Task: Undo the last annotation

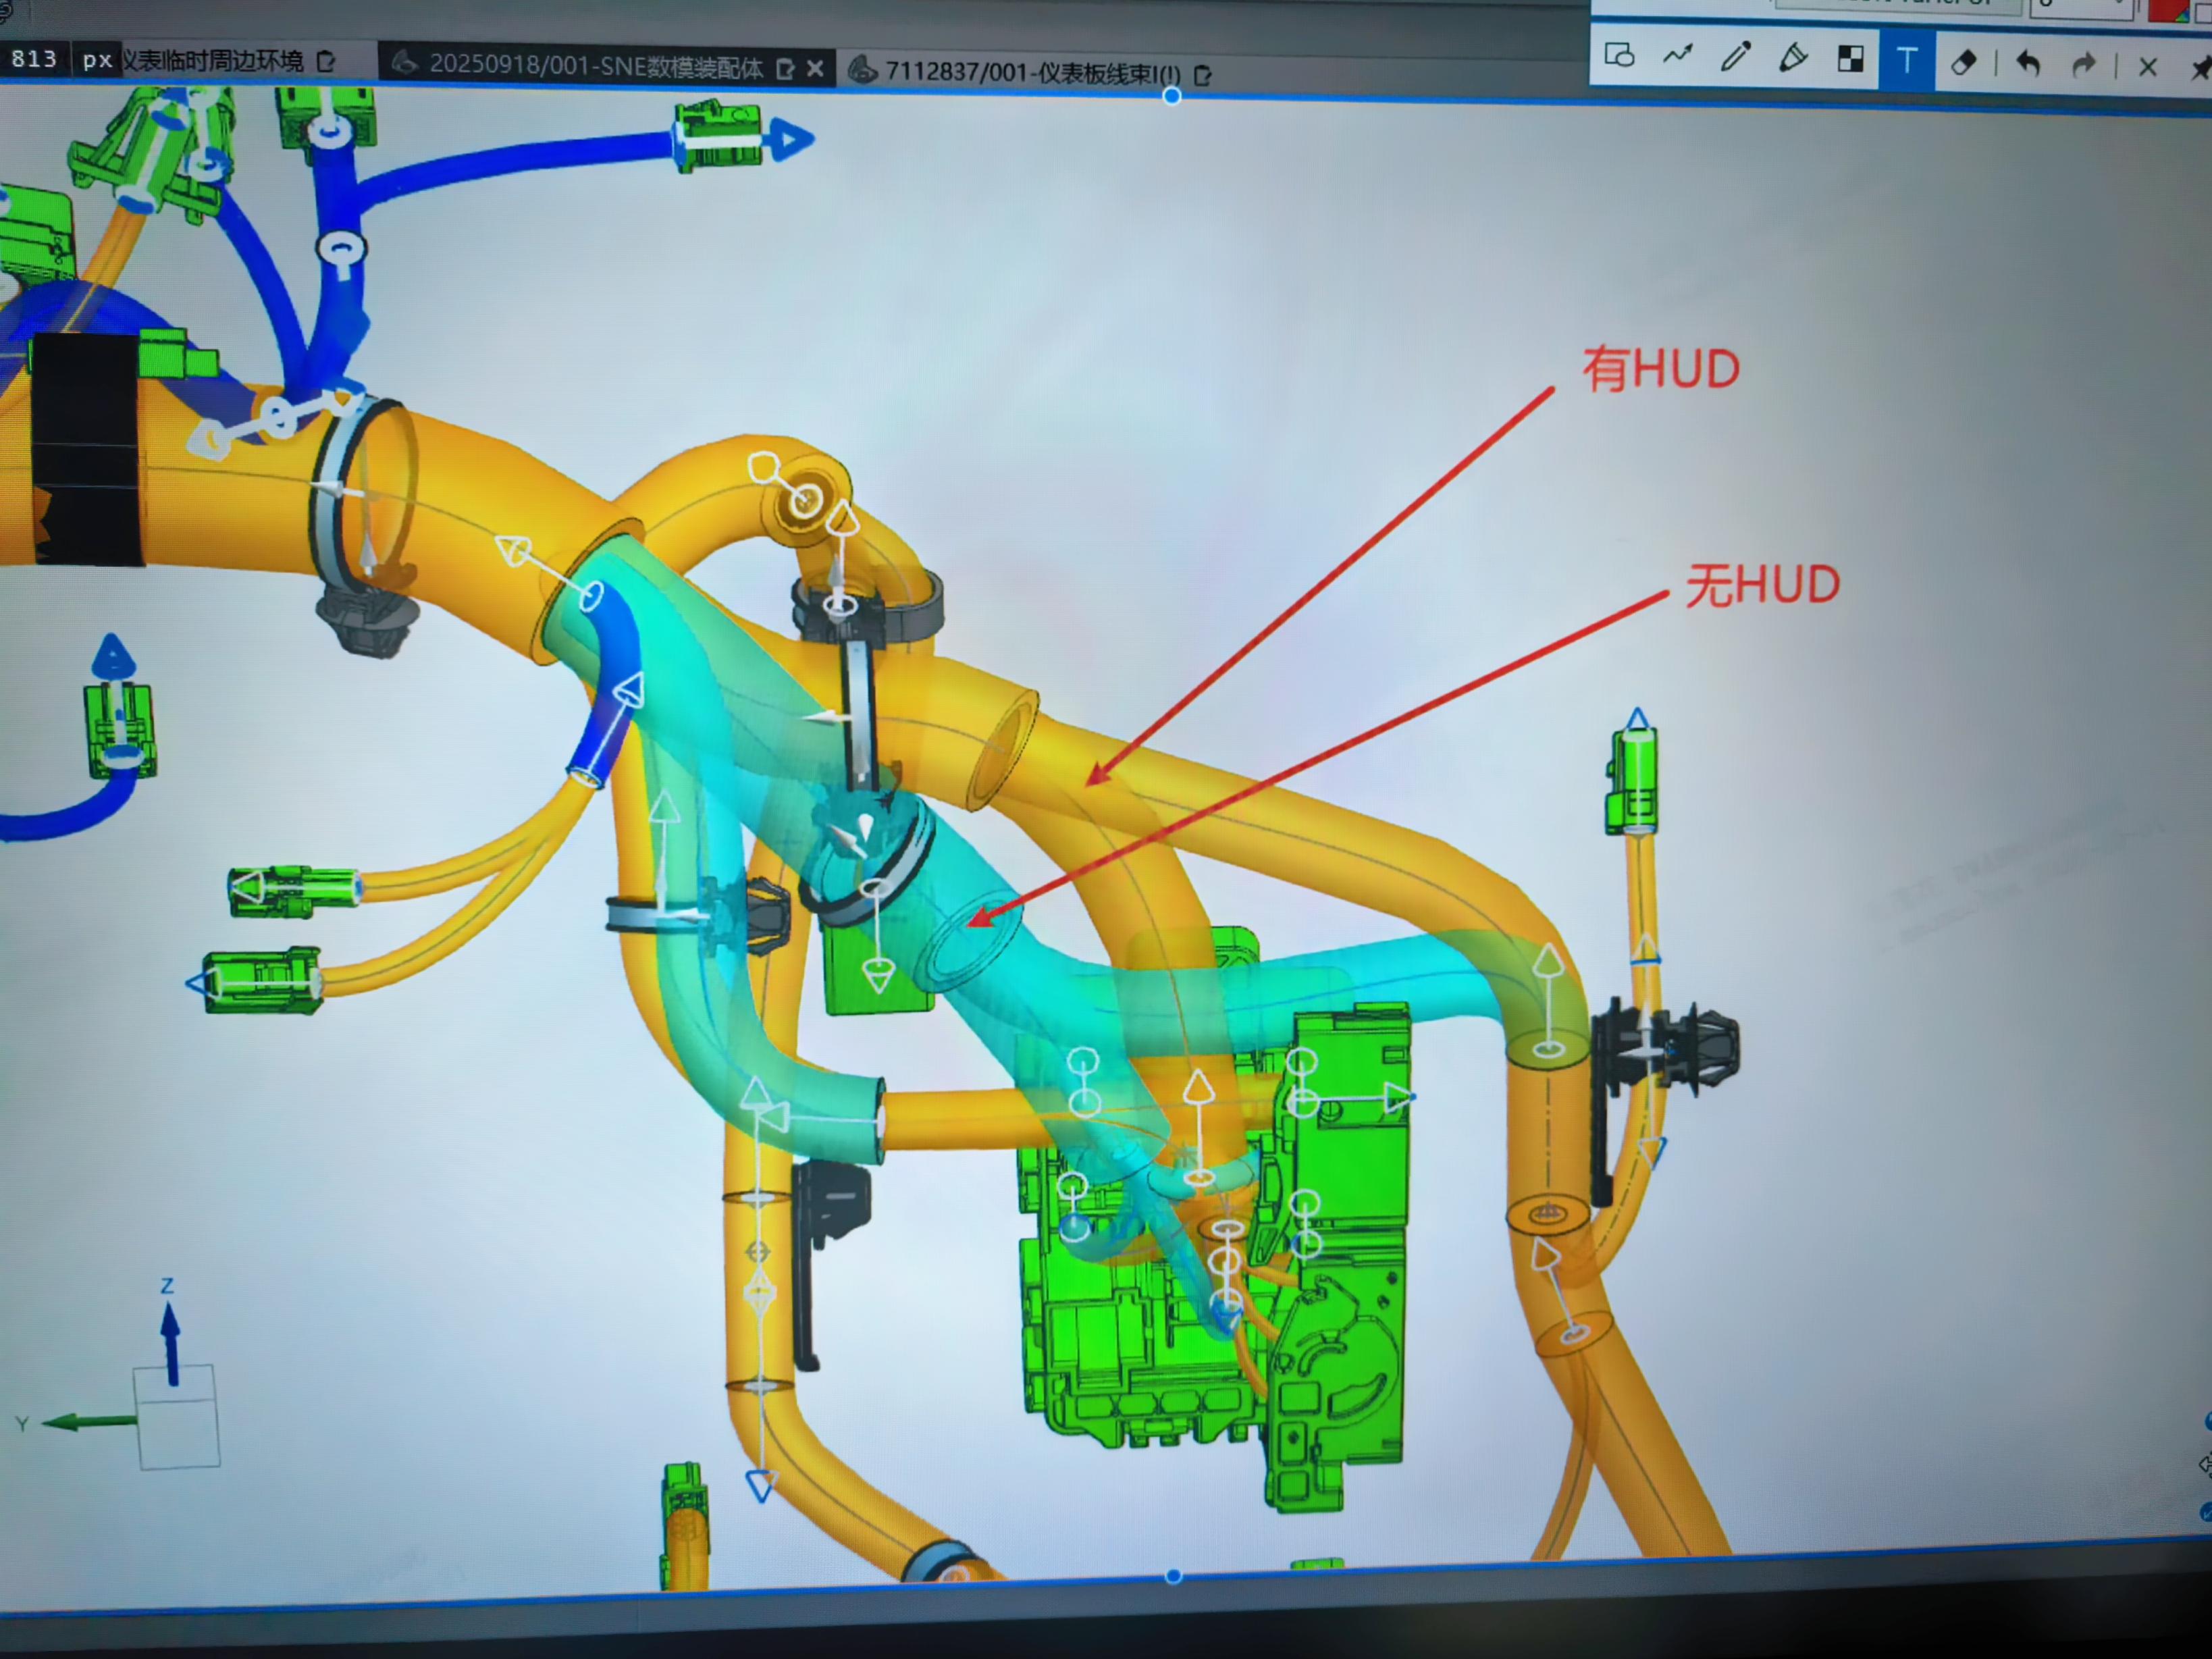Action: [x=2028, y=64]
